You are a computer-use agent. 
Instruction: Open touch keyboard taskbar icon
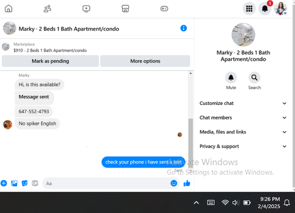[x=211, y=202]
